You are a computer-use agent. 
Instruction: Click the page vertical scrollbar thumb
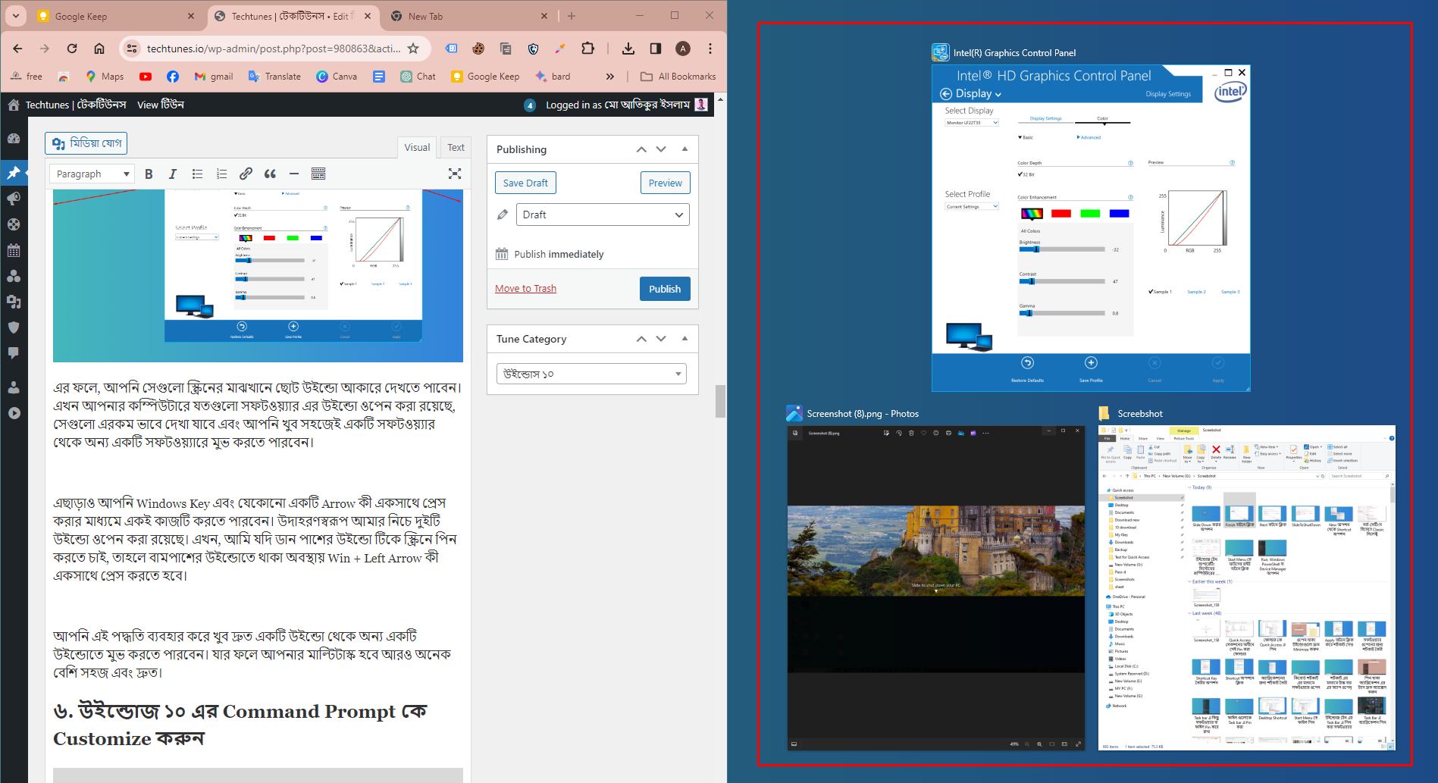point(720,401)
